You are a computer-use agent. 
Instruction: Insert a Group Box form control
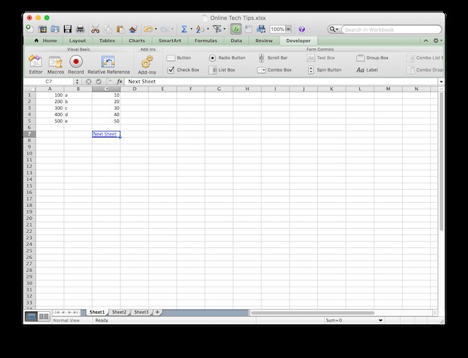click(x=372, y=58)
